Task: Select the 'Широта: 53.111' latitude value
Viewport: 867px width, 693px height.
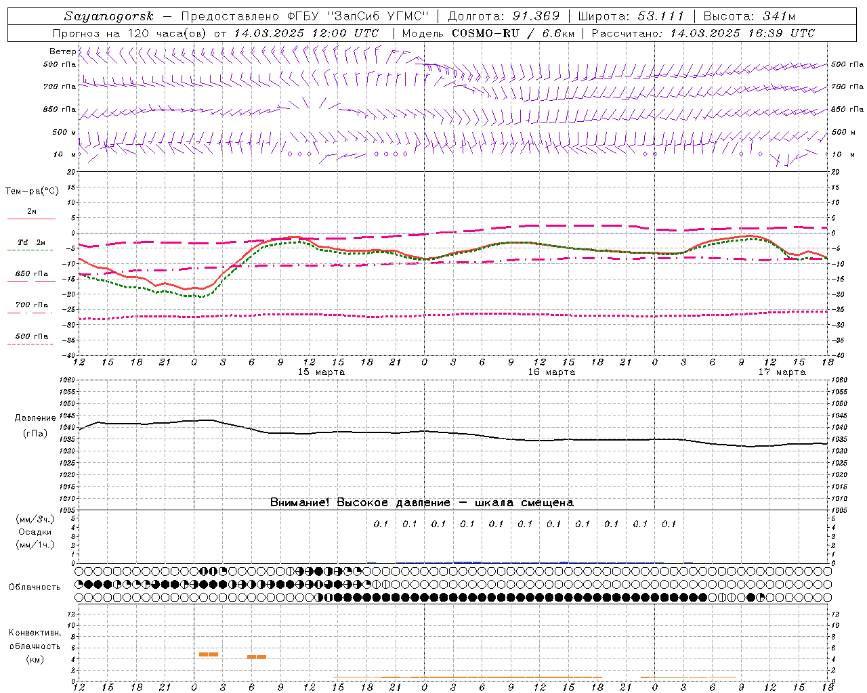Action: [631, 16]
